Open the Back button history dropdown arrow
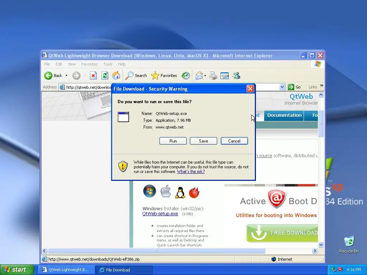The width and height of the screenshot is (367, 275). 66,76
